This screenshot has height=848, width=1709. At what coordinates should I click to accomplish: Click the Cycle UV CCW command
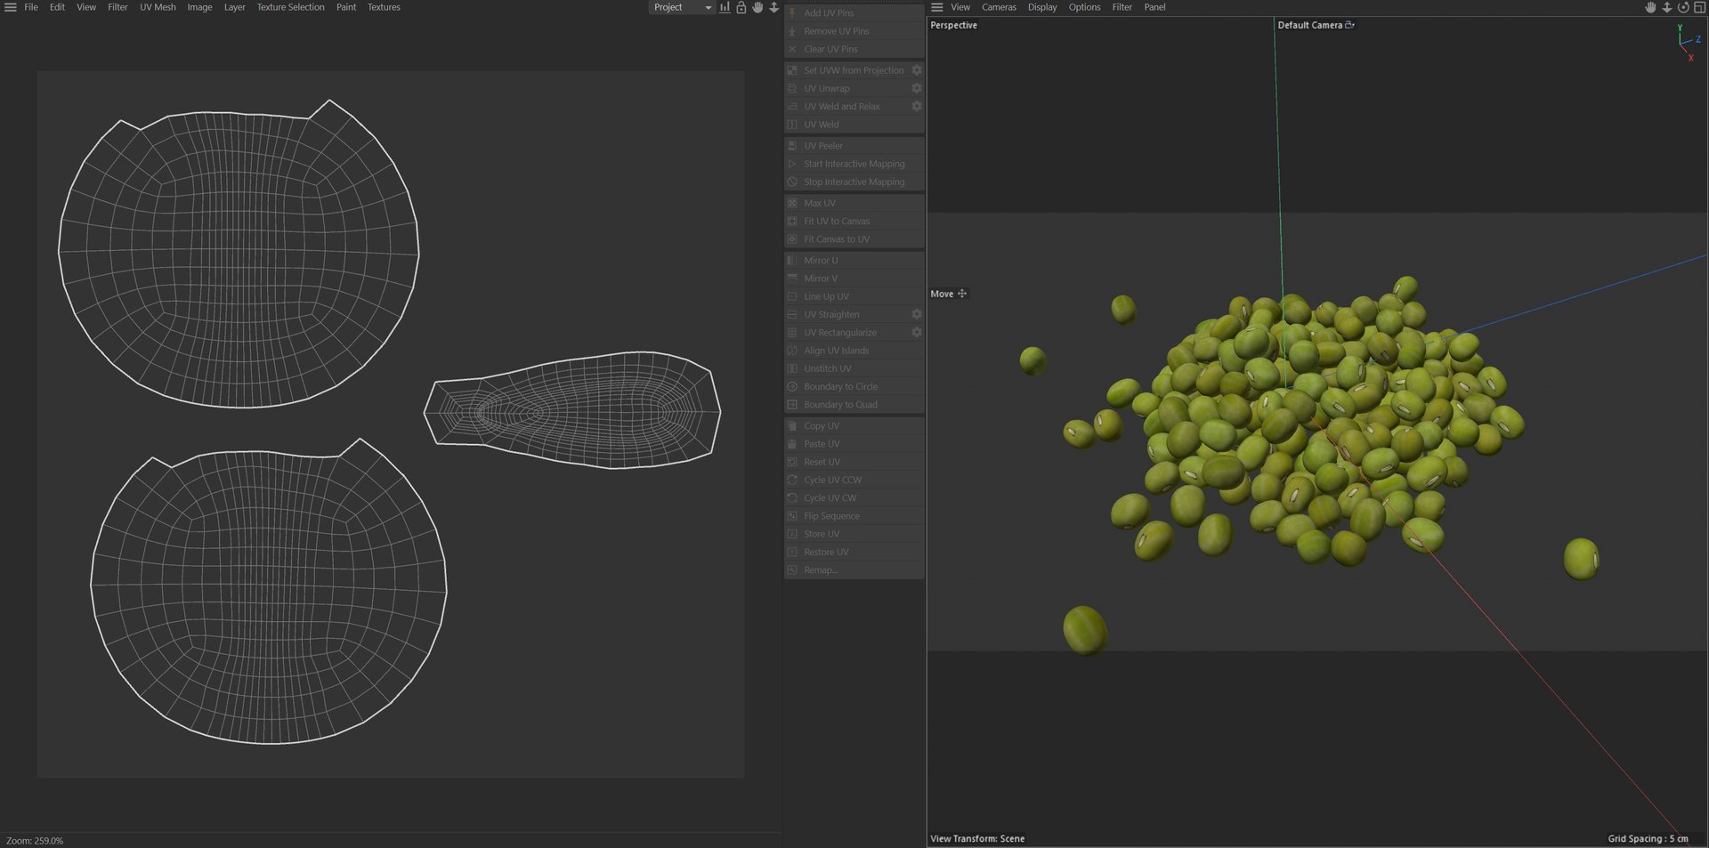click(854, 480)
